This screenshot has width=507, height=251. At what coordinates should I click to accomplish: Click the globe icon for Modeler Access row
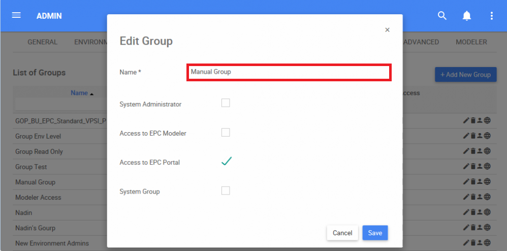pyautogui.click(x=487, y=197)
